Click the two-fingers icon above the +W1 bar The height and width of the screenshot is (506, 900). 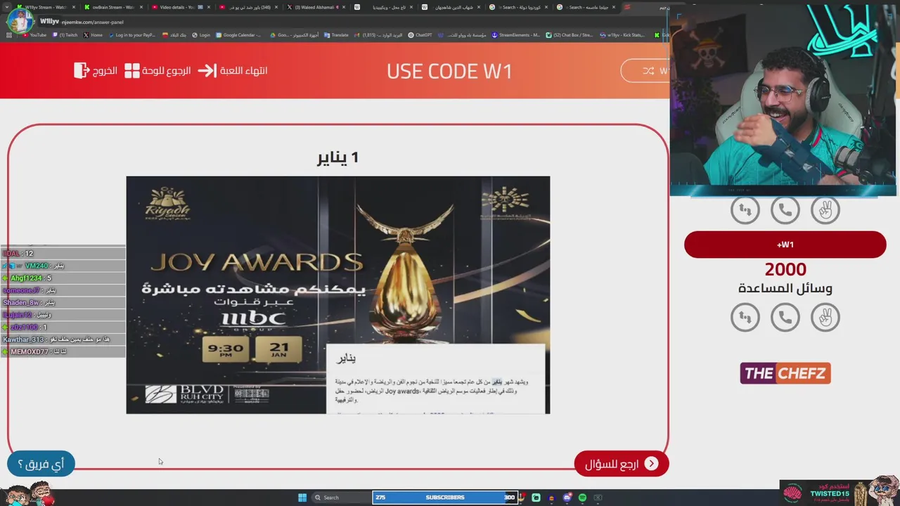[825, 210]
